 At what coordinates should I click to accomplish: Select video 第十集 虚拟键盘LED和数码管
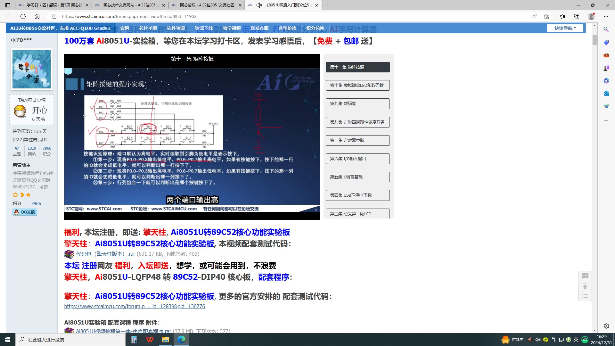[357, 85]
